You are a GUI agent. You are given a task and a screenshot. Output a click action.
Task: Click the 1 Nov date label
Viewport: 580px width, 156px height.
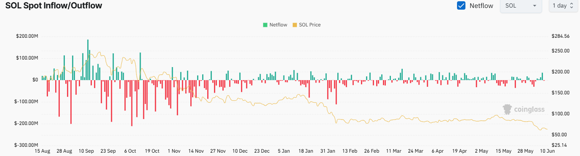174,151
